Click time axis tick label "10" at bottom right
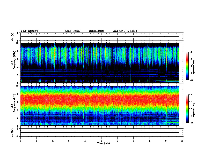The width and height of the screenshot is (205, 158). click(182, 141)
